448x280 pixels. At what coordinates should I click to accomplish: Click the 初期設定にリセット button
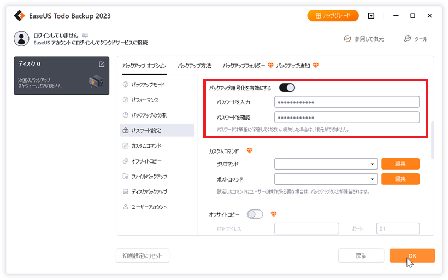coord(143,255)
